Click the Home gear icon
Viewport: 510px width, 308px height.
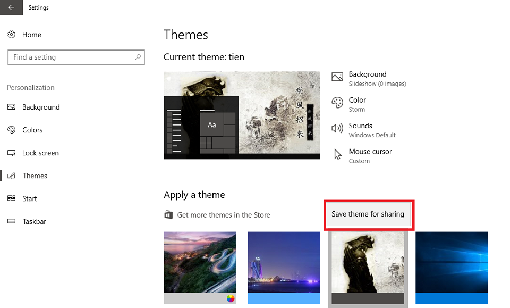tap(11, 35)
